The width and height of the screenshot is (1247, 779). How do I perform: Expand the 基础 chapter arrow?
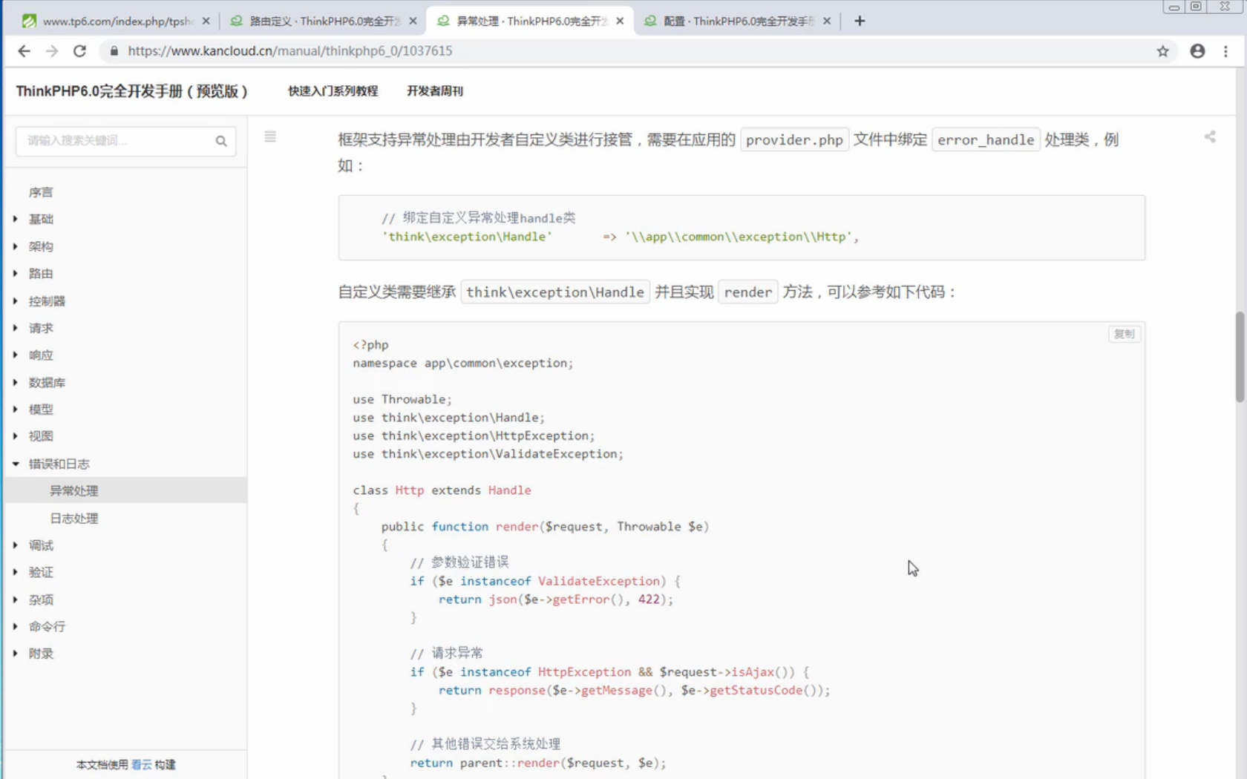[x=16, y=219]
